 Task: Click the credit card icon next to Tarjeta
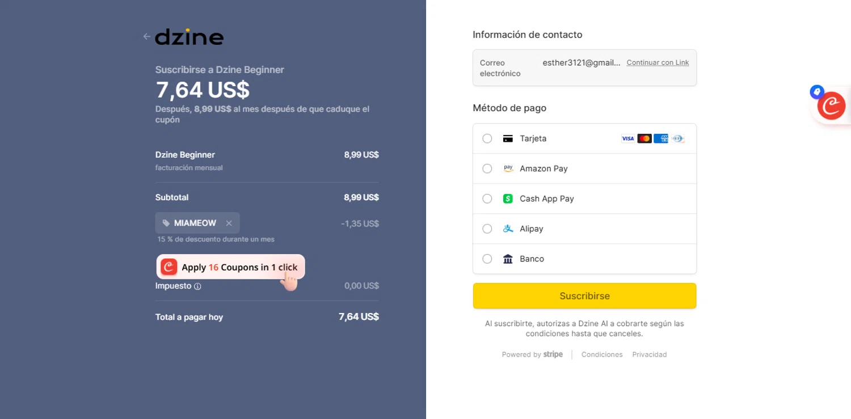[508, 138]
